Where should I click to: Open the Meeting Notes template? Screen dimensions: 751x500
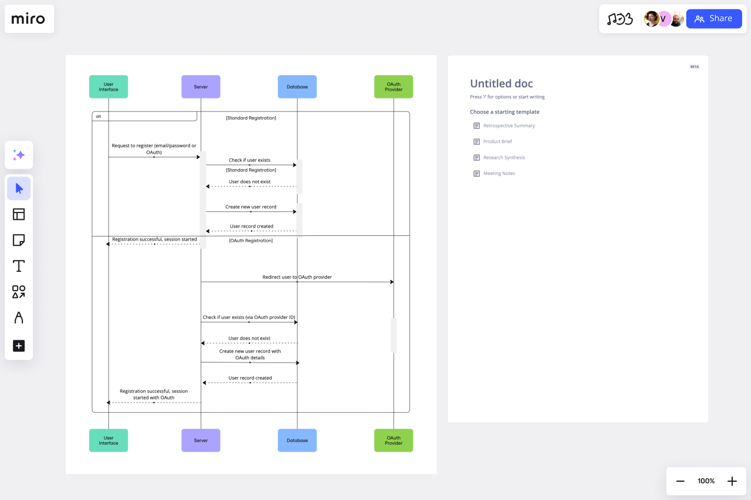[499, 173]
